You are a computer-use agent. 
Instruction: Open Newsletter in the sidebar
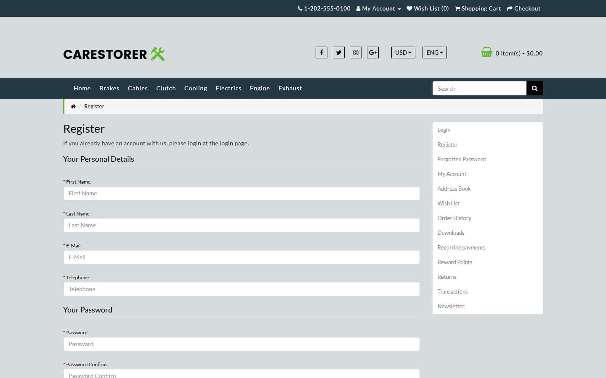point(451,306)
